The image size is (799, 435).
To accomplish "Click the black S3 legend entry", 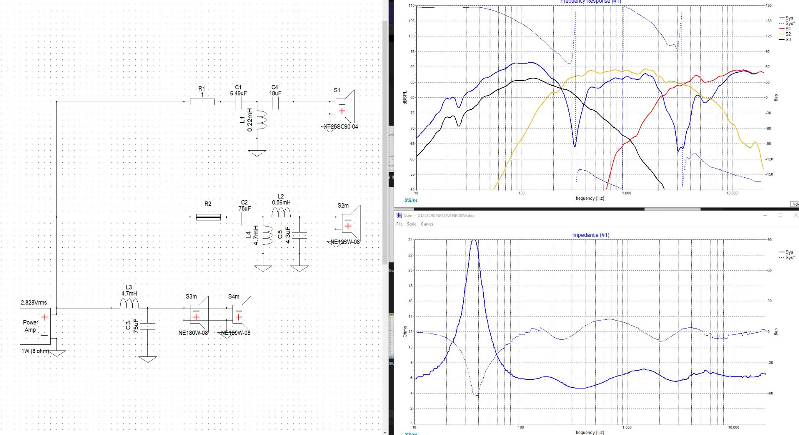I will [785, 39].
